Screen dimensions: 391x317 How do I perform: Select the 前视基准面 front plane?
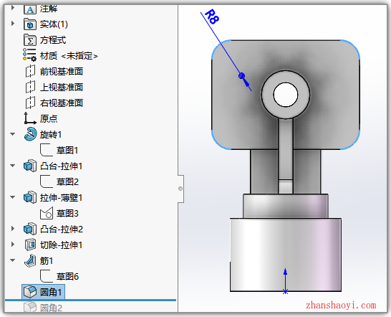(54, 72)
